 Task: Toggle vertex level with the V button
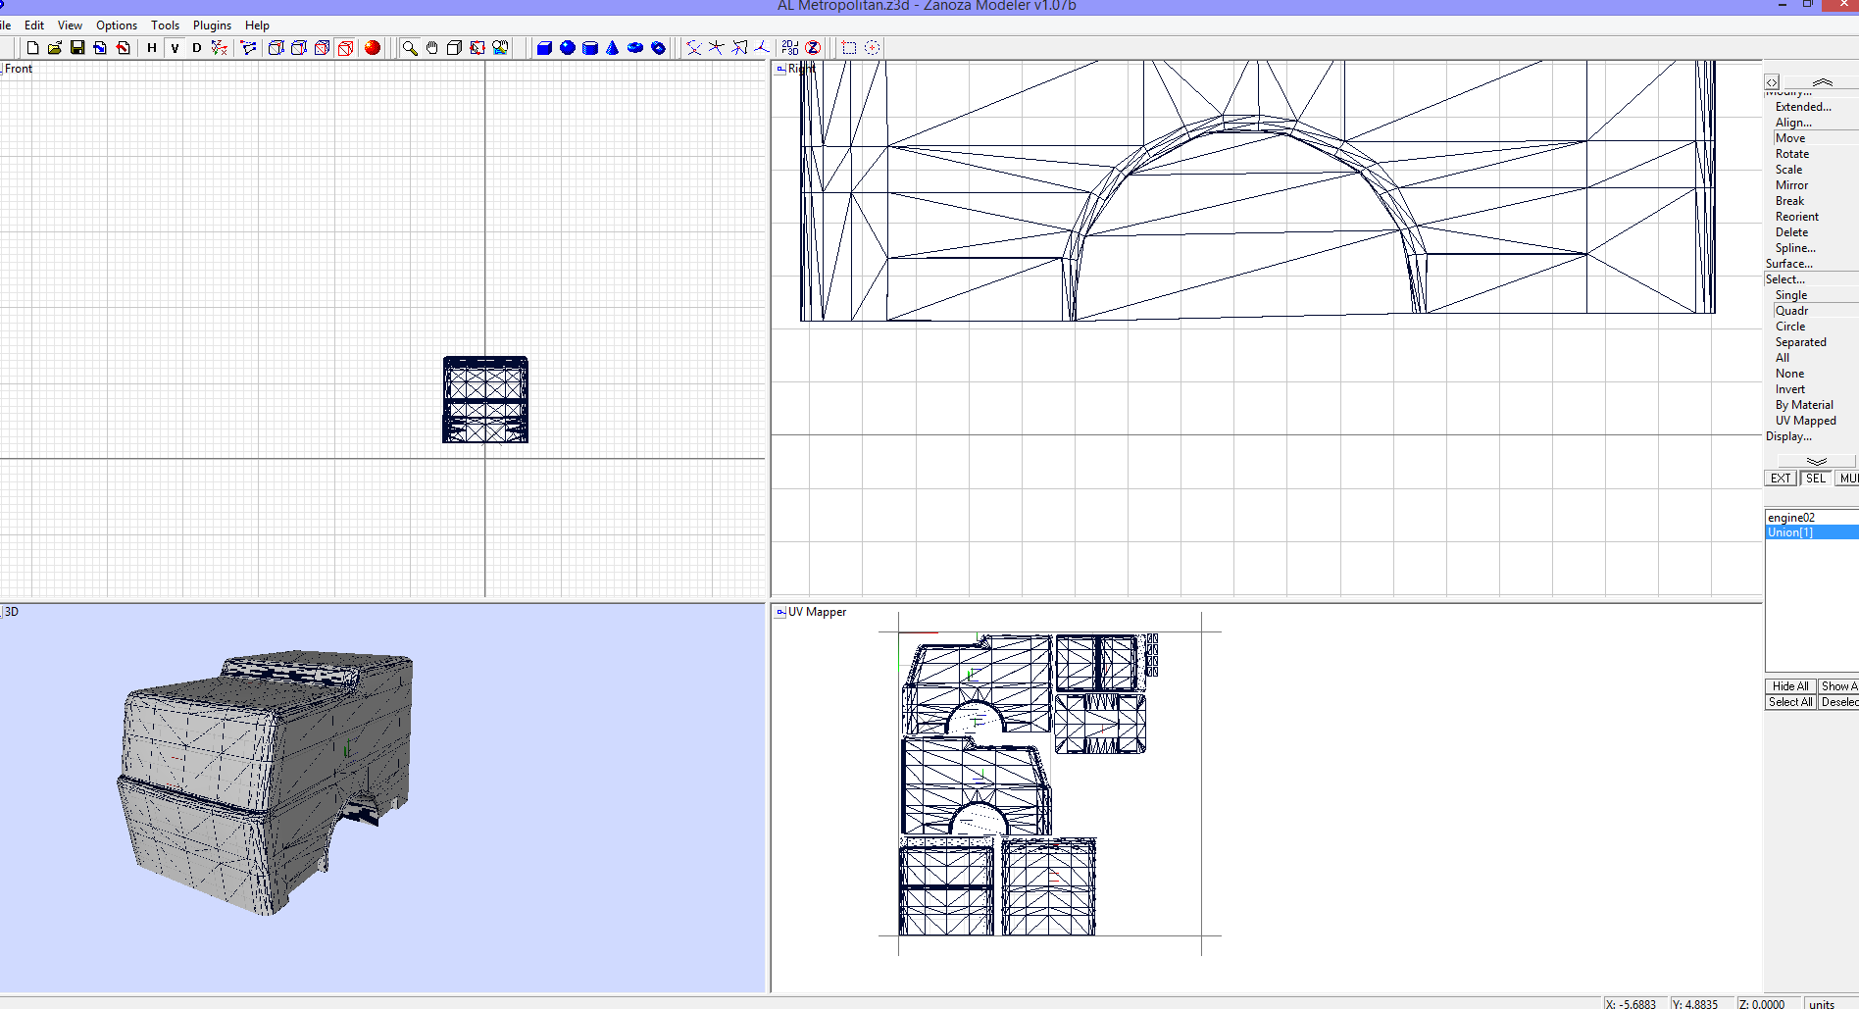coord(175,47)
